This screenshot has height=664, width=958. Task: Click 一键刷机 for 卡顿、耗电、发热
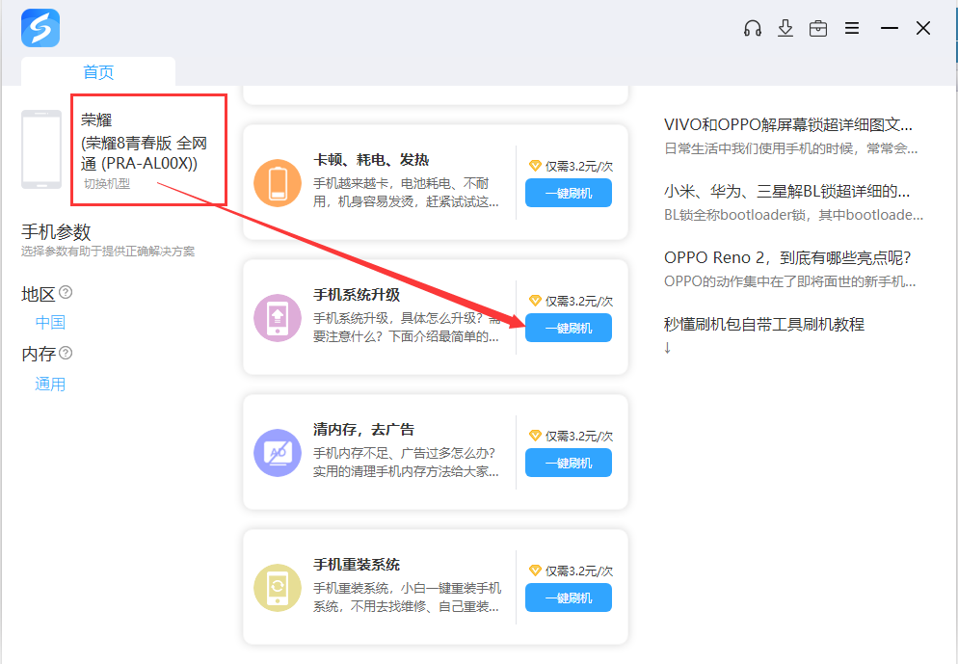point(568,193)
